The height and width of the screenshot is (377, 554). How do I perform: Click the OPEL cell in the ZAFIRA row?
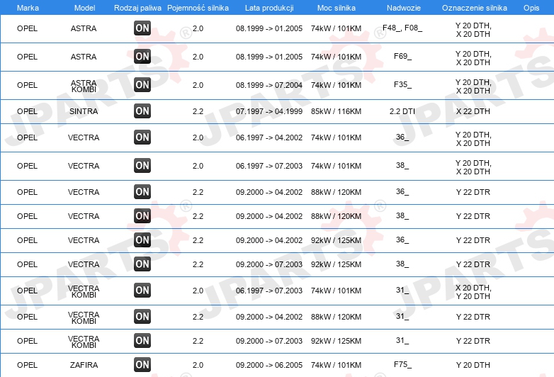[x=27, y=365]
